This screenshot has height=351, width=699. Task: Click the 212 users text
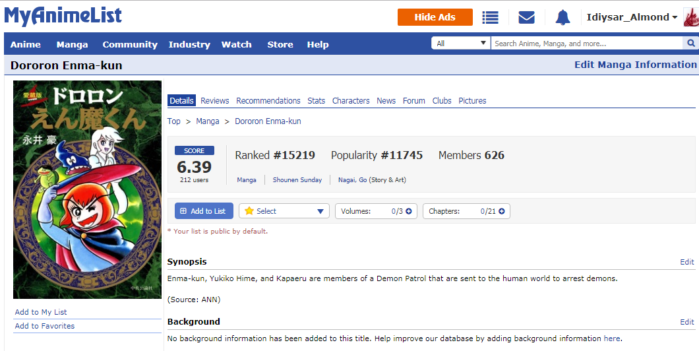click(x=195, y=180)
